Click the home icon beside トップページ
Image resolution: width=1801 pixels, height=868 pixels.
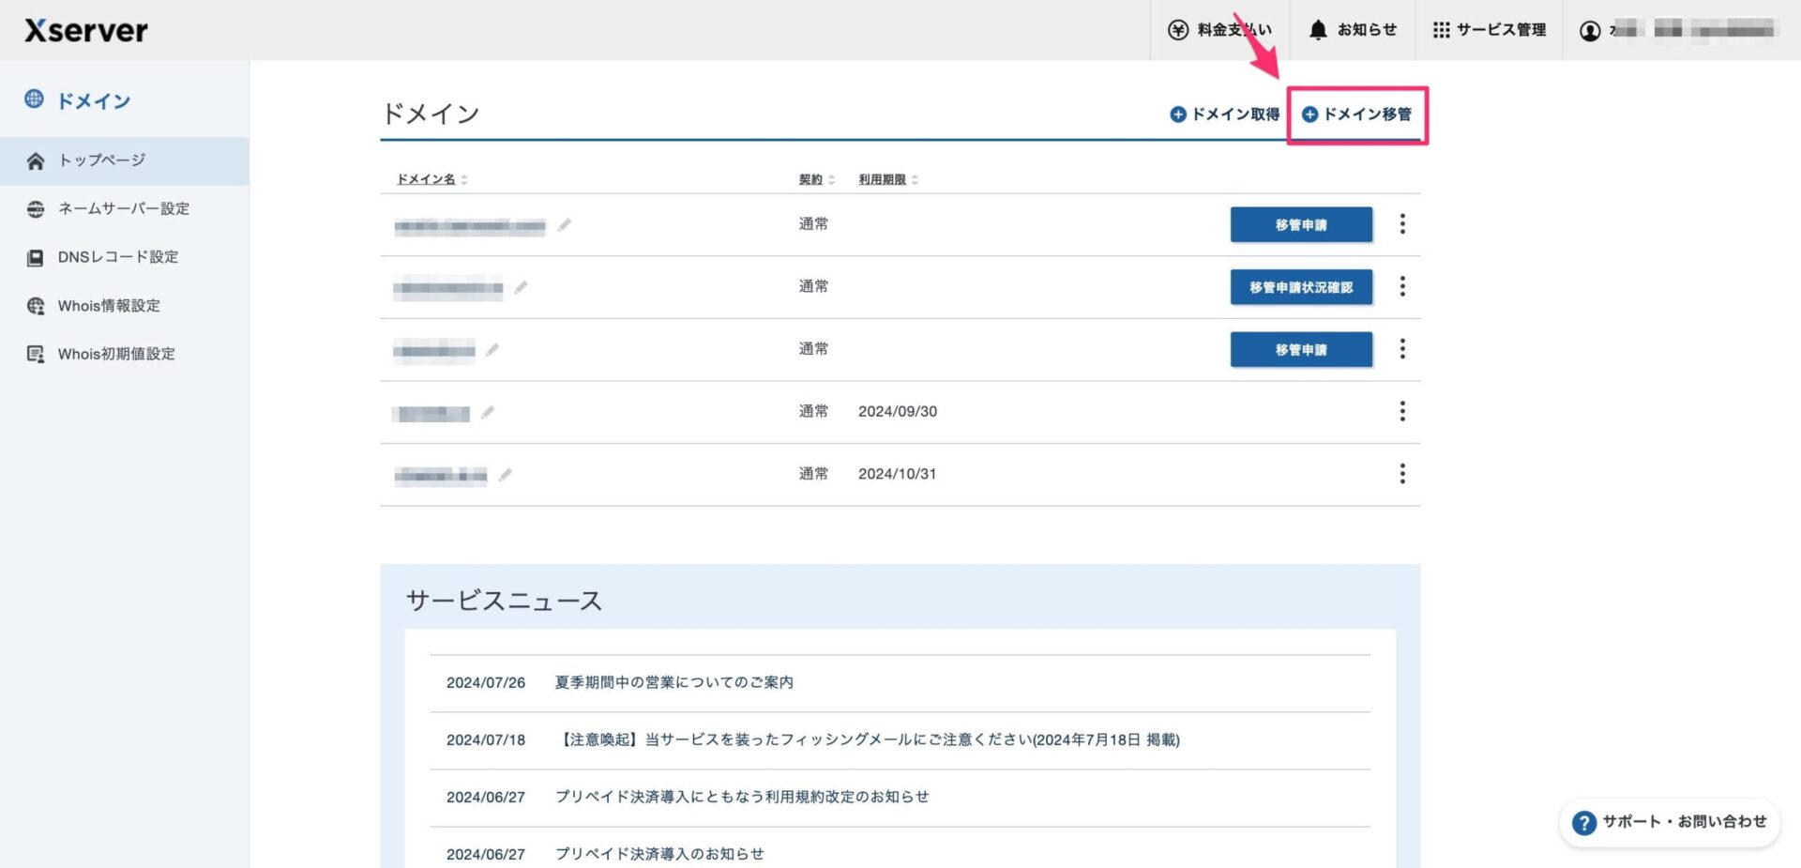click(x=36, y=160)
